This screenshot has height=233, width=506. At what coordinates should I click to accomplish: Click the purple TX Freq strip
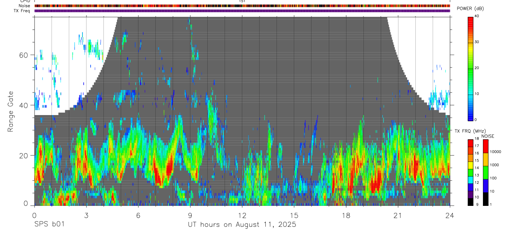(242, 11)
